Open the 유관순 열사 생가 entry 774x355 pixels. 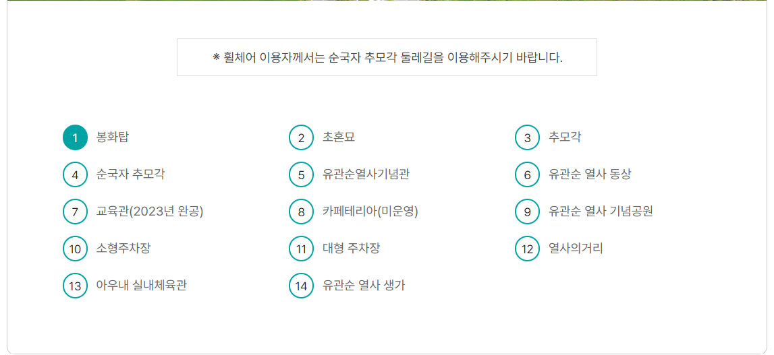tap(364, 285)
